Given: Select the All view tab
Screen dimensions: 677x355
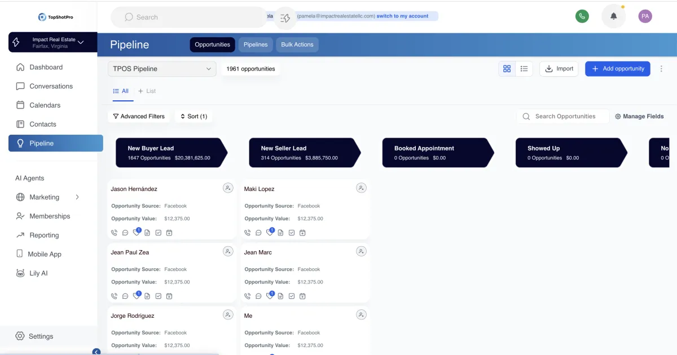Looking at the screenshot, I should pos(121,91).
